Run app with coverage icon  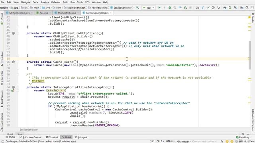[x=175, y=8]
